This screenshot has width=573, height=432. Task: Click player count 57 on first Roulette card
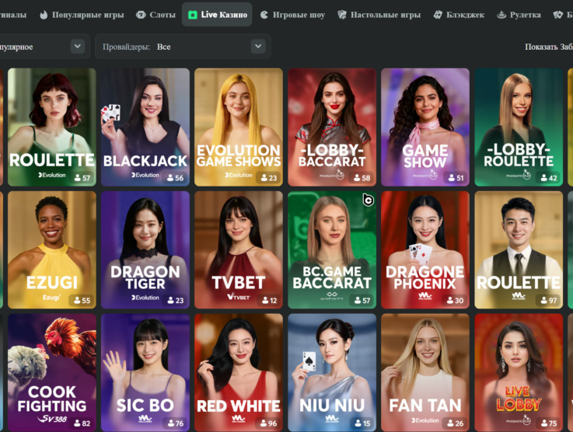point(82,178)
